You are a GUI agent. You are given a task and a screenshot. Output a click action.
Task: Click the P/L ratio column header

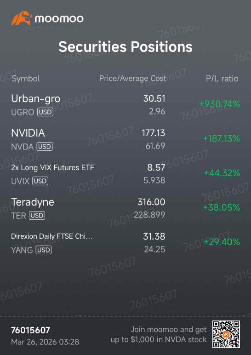click(222, 79)
